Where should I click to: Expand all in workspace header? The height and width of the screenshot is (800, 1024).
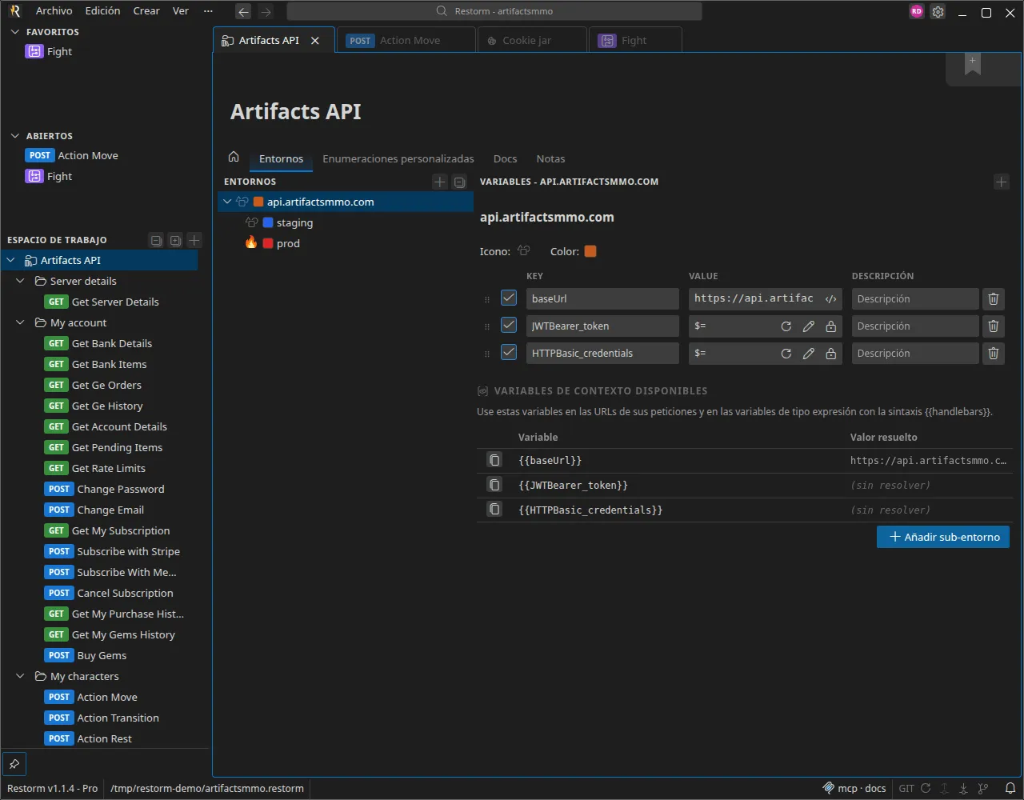pyautogui.click(x=175, y=240)
